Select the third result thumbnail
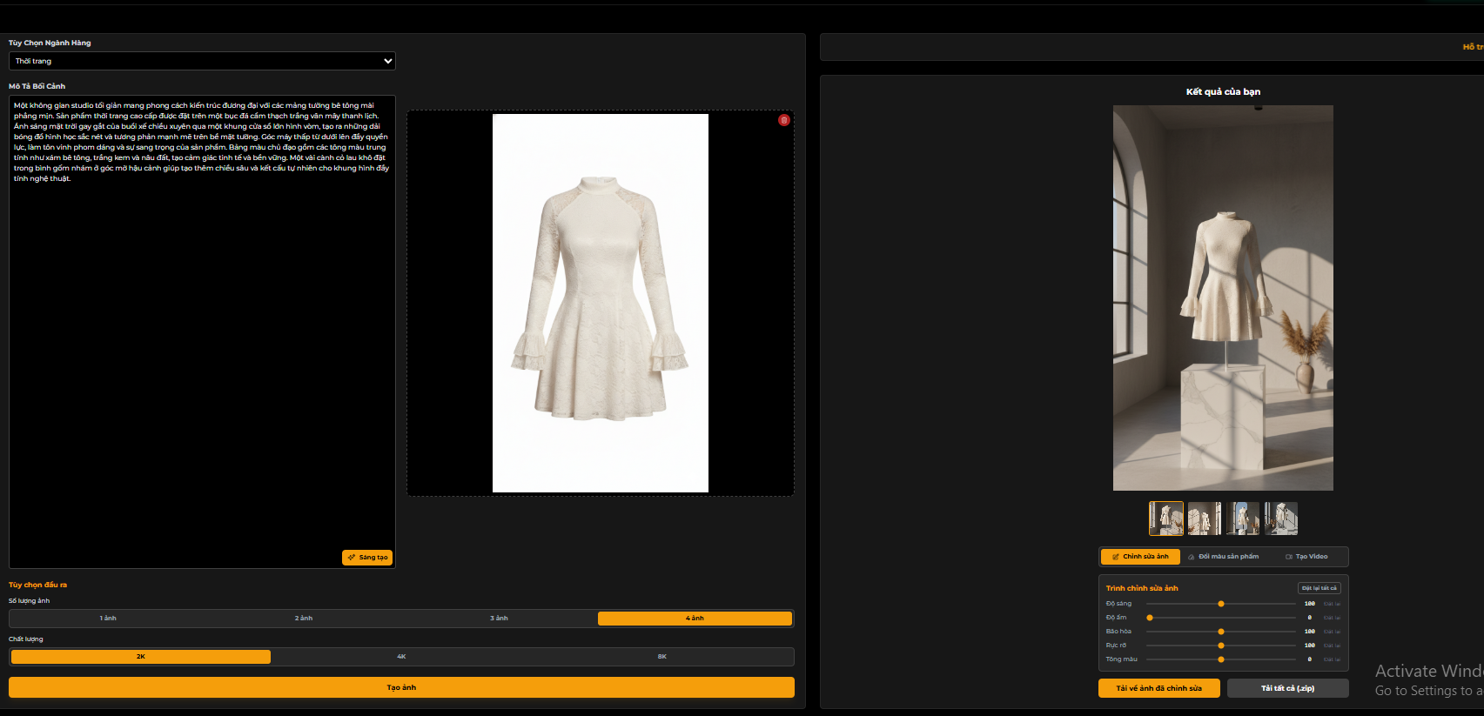This screenshot has height=716, width=1484. (1243, 519)
